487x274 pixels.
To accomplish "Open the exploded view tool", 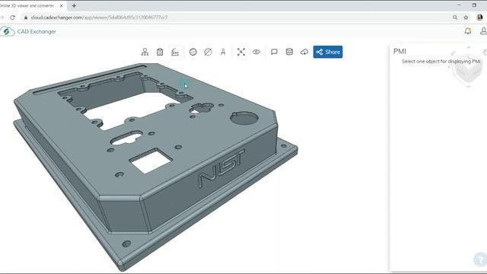I will pos(241,52).
